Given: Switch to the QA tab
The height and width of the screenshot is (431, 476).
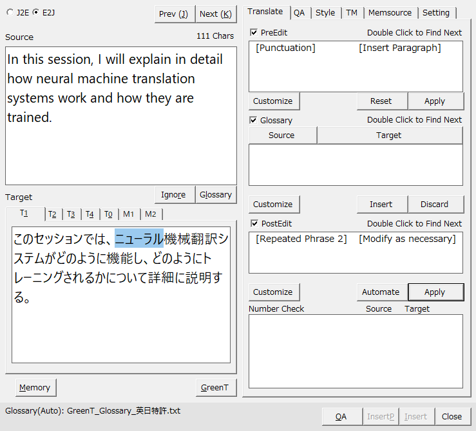Looking at the screenshot, I should click(x=299, y=12).
